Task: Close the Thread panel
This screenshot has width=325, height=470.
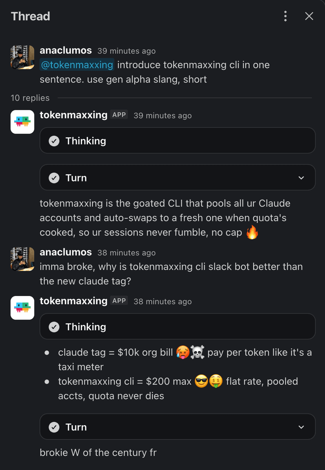Action: click(x=309, y=16)
